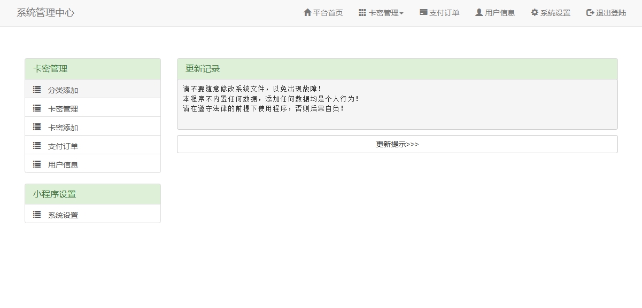Click the 系统管理中心 brand title

pos(45,12)
